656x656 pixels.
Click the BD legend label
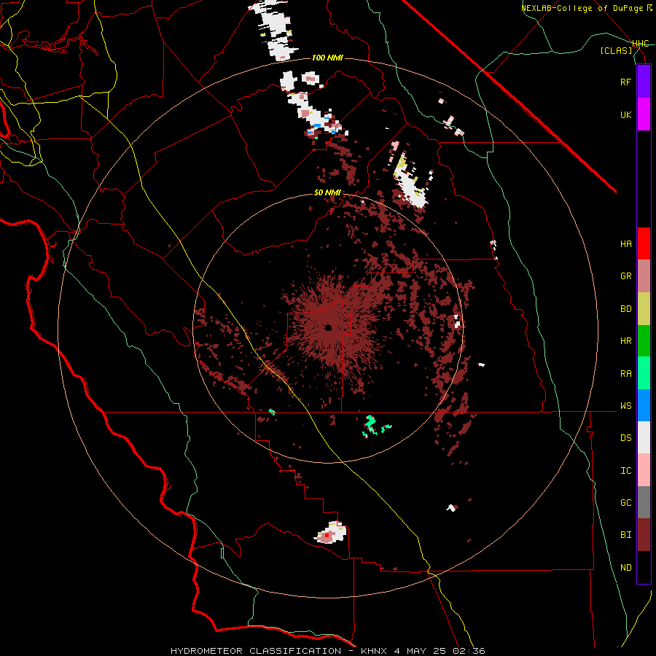point(625,309)
